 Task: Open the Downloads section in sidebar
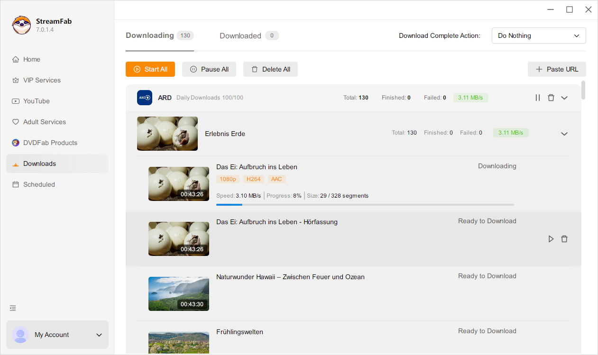[39, 163]
